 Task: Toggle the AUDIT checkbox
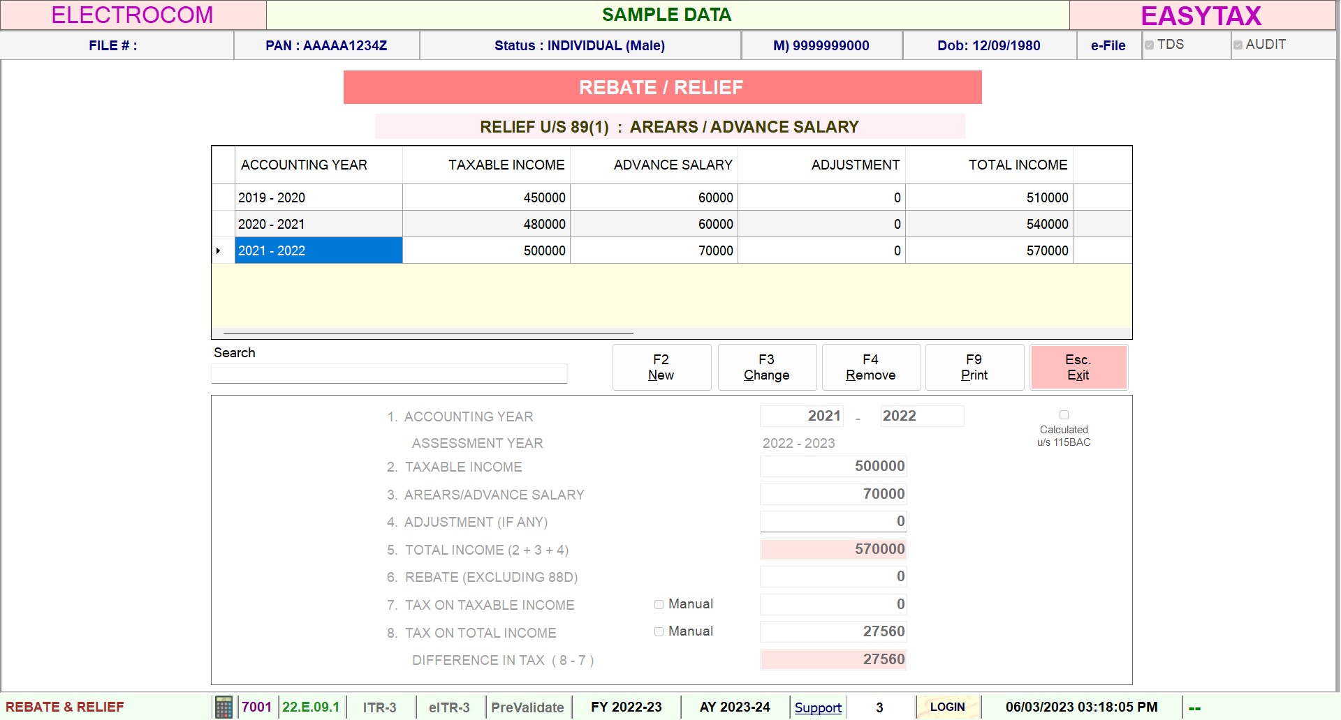pos(1238,45)
